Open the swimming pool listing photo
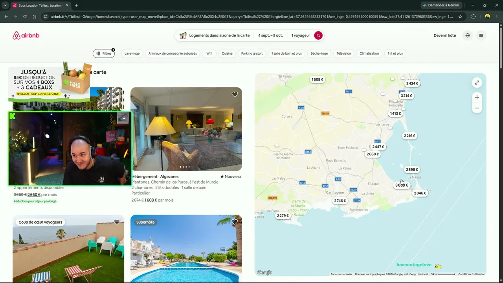This screenshot has width=503, height=283. tap(186, 249)
